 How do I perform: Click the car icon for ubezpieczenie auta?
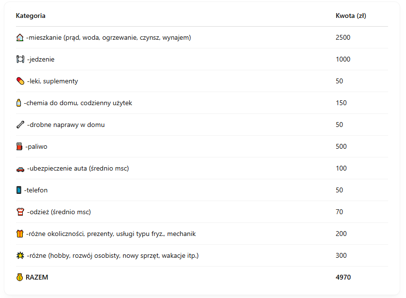[x=20, y=169]
